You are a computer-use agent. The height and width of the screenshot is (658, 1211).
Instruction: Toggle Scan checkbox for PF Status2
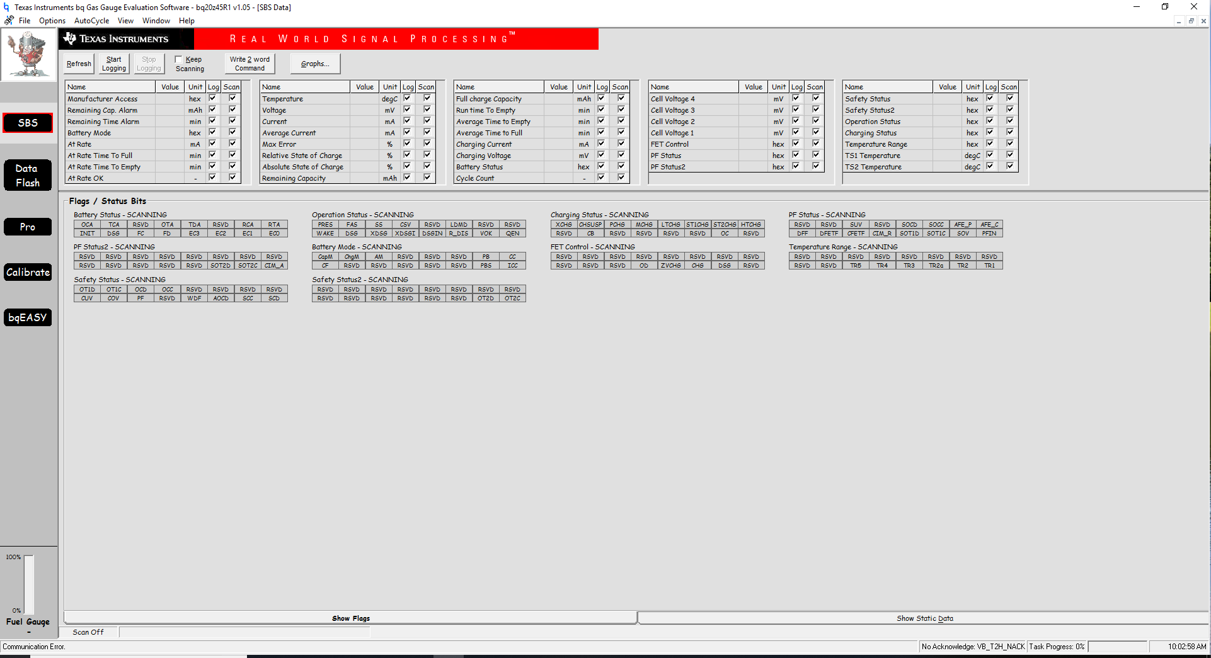(x=816, y=166)
